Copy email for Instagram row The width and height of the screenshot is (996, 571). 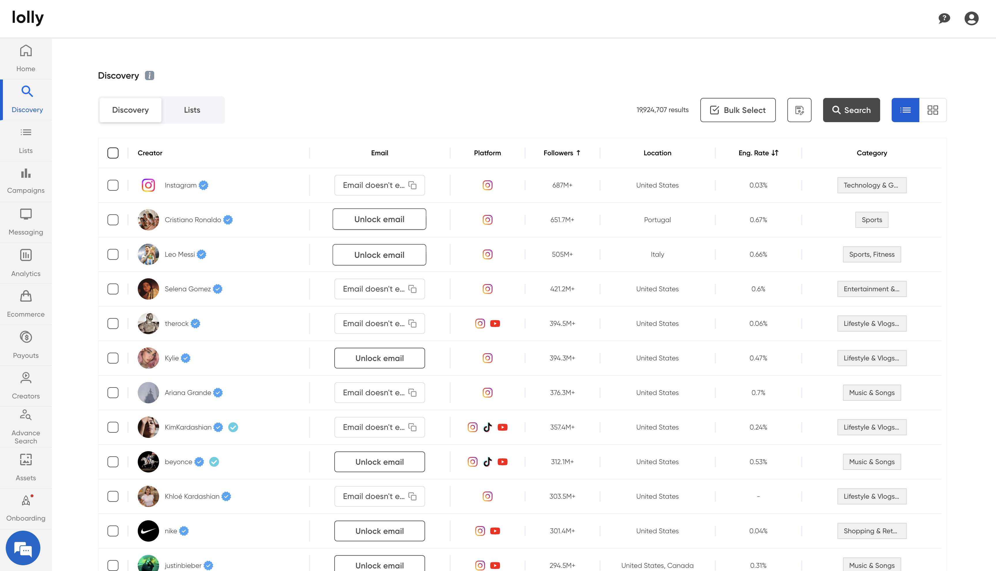(x=412, y=185)
